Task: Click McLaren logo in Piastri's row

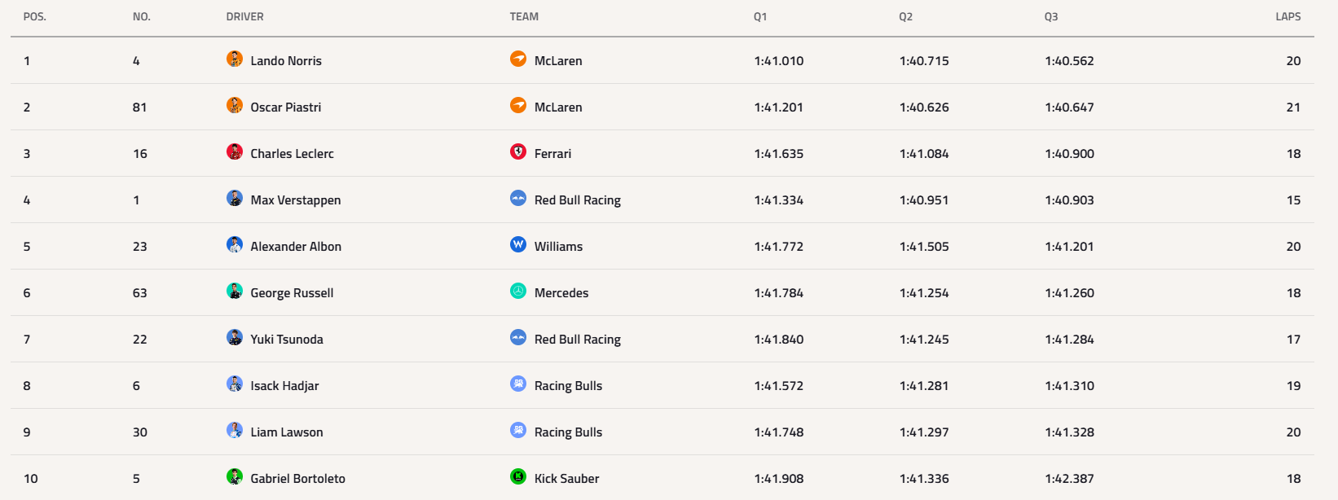Action: pos(518,105)
